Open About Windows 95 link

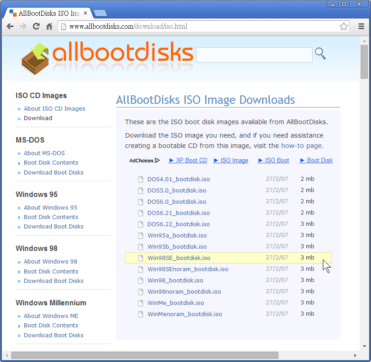(x=50, y=207)
